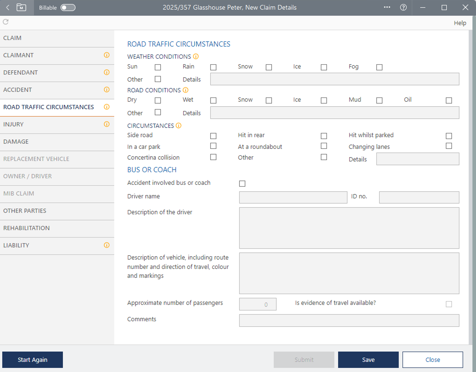This screenshot has width=476, height=372.
Task: Check the Oil road condition box
Action: coord(449,101)
